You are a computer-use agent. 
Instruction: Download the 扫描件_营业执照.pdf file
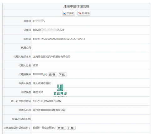pyautogui.click(x=71, y=128)
